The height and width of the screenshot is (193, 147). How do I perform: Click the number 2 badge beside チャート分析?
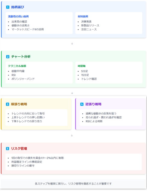8,57
